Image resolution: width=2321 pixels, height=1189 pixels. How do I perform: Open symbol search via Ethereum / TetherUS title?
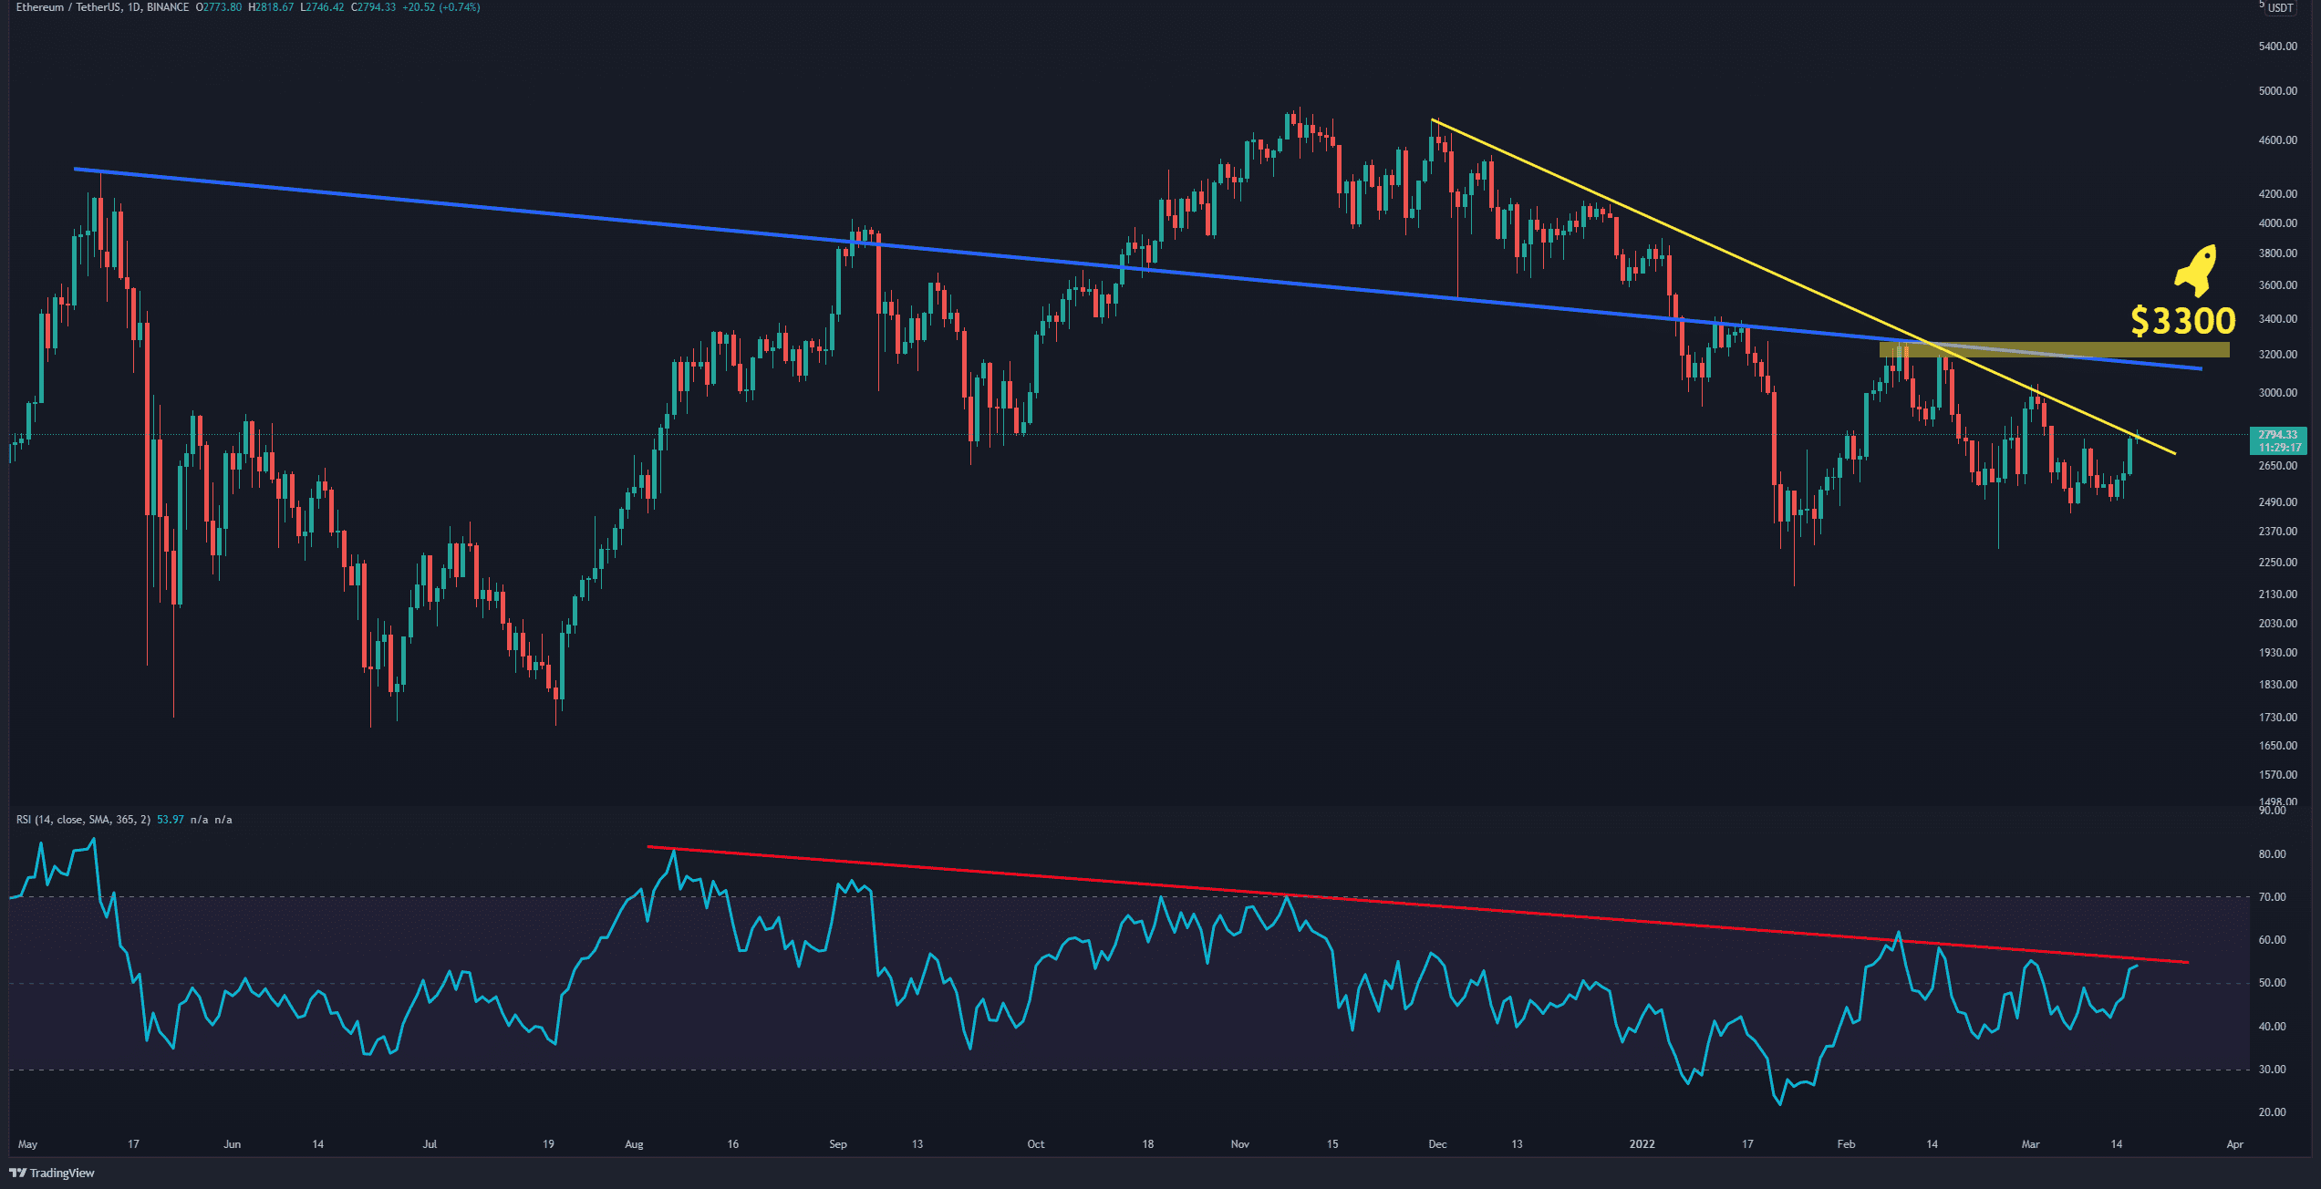68,8
